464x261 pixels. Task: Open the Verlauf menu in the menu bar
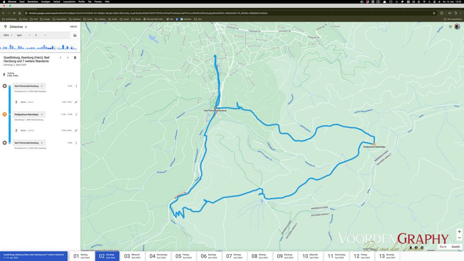[x=56, y=2]
